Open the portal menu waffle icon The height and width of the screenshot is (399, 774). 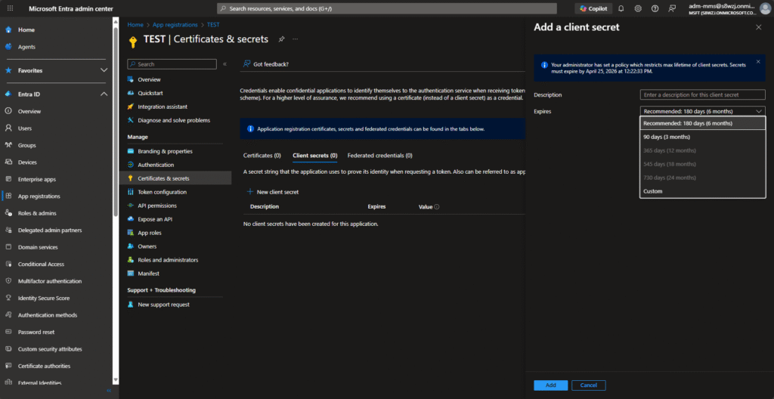tap(10, 8)
